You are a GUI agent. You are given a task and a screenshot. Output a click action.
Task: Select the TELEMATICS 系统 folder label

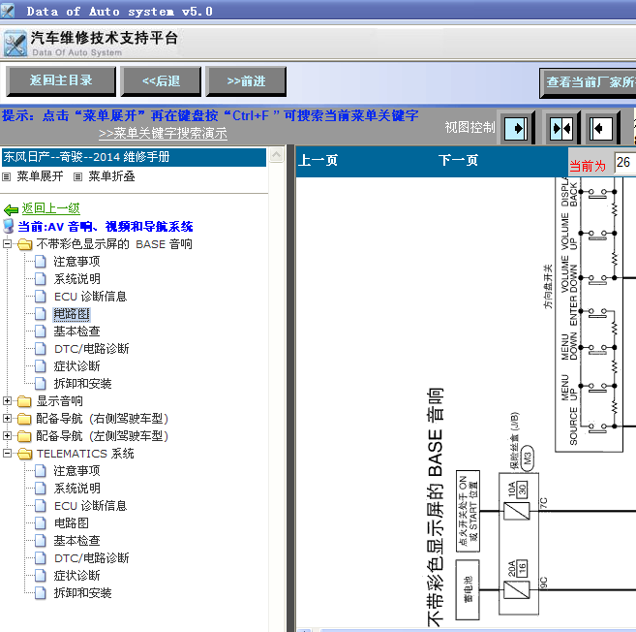click(x=85, y=454)
